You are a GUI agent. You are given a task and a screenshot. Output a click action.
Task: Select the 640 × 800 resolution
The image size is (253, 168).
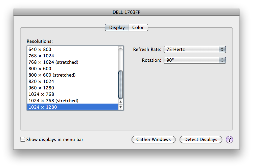[x=73, y=49]
